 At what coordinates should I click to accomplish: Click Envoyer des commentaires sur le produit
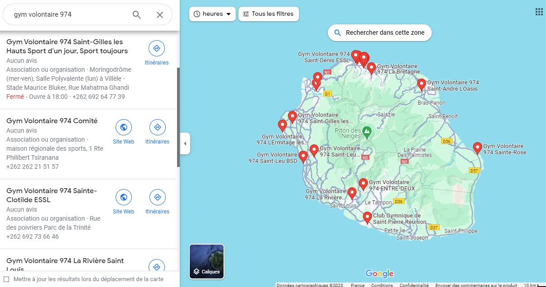(x=476, y=285)
